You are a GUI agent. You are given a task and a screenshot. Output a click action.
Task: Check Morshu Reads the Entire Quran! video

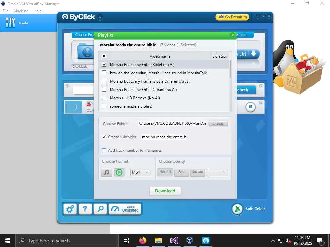coord(104,89)
